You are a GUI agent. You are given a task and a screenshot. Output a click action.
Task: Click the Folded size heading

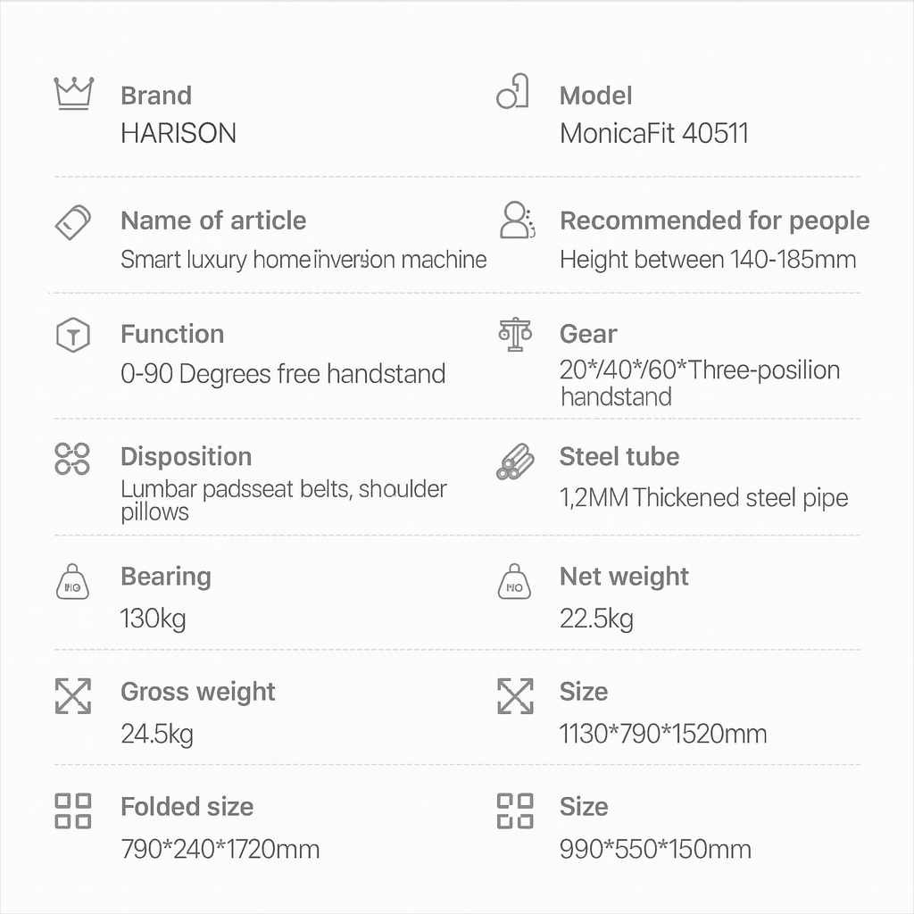coord(187,807)
